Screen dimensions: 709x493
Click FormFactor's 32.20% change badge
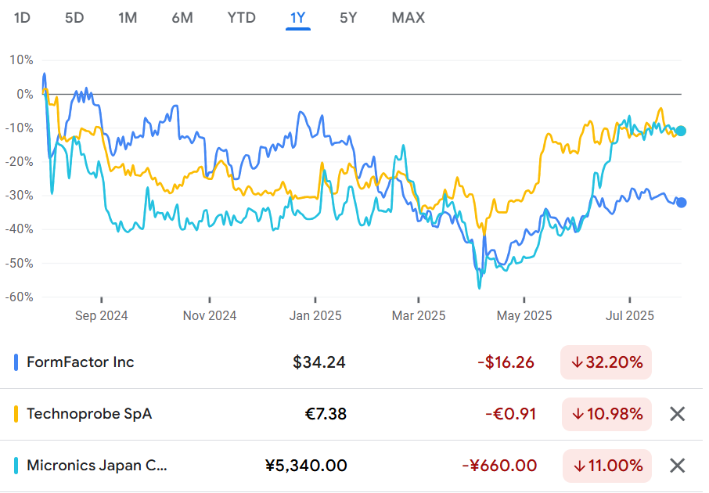[606, 362]
